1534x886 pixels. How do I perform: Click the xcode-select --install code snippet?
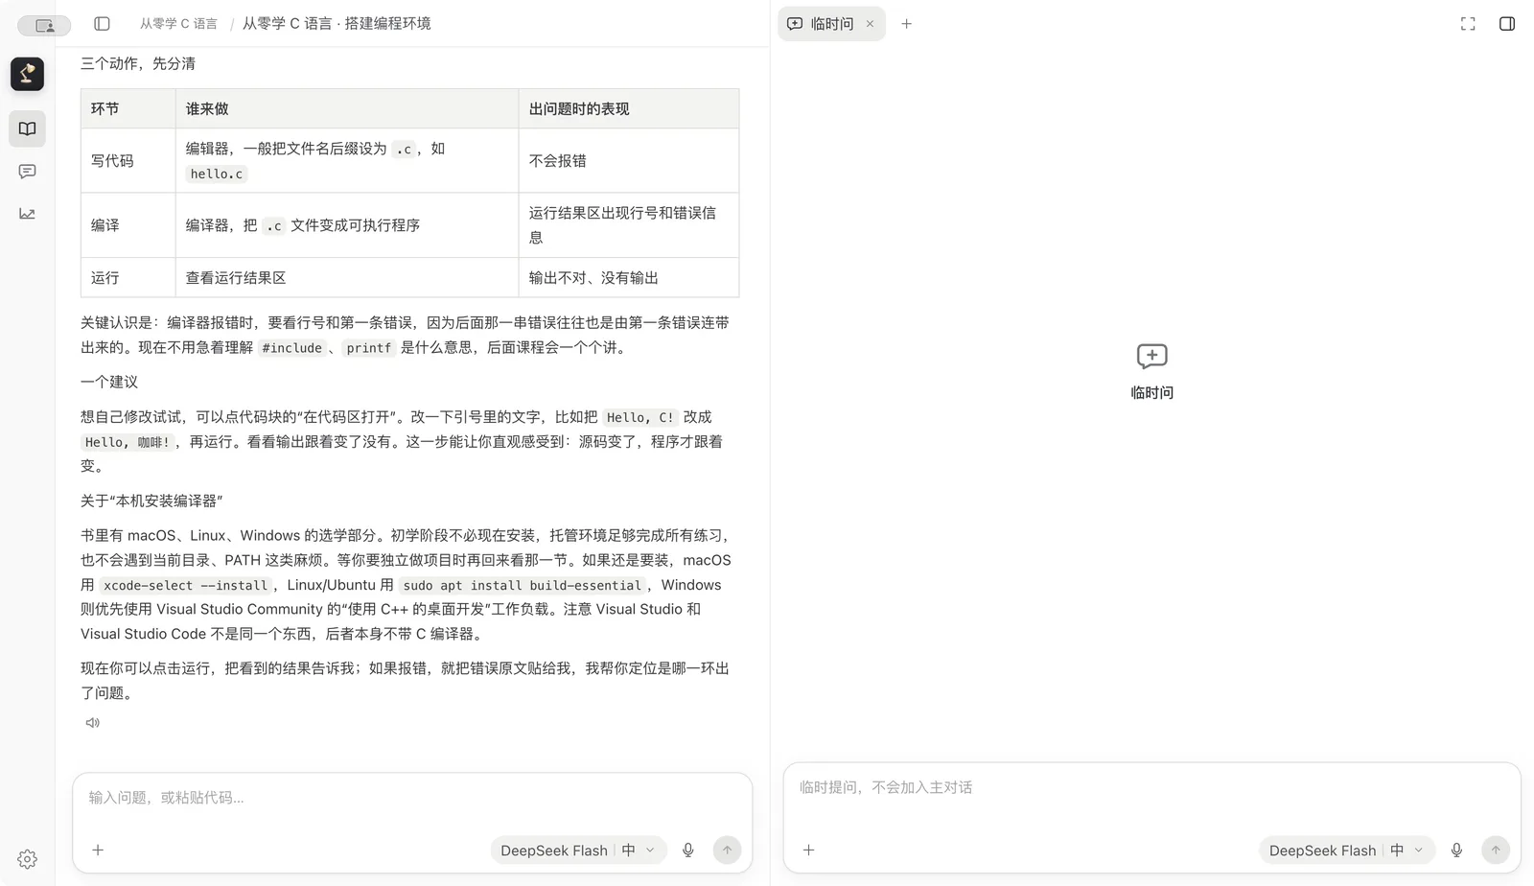coord(185,586)
